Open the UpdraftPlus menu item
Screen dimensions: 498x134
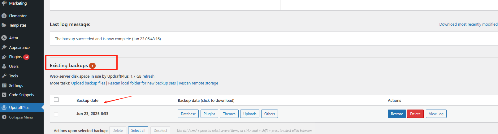pos(19,107)
